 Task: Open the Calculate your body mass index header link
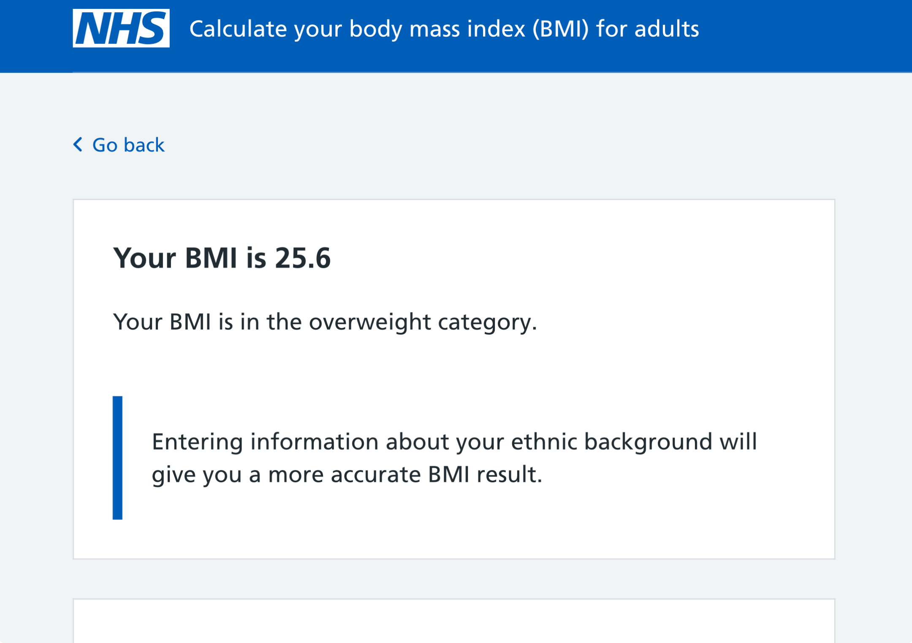pos(444,29)
